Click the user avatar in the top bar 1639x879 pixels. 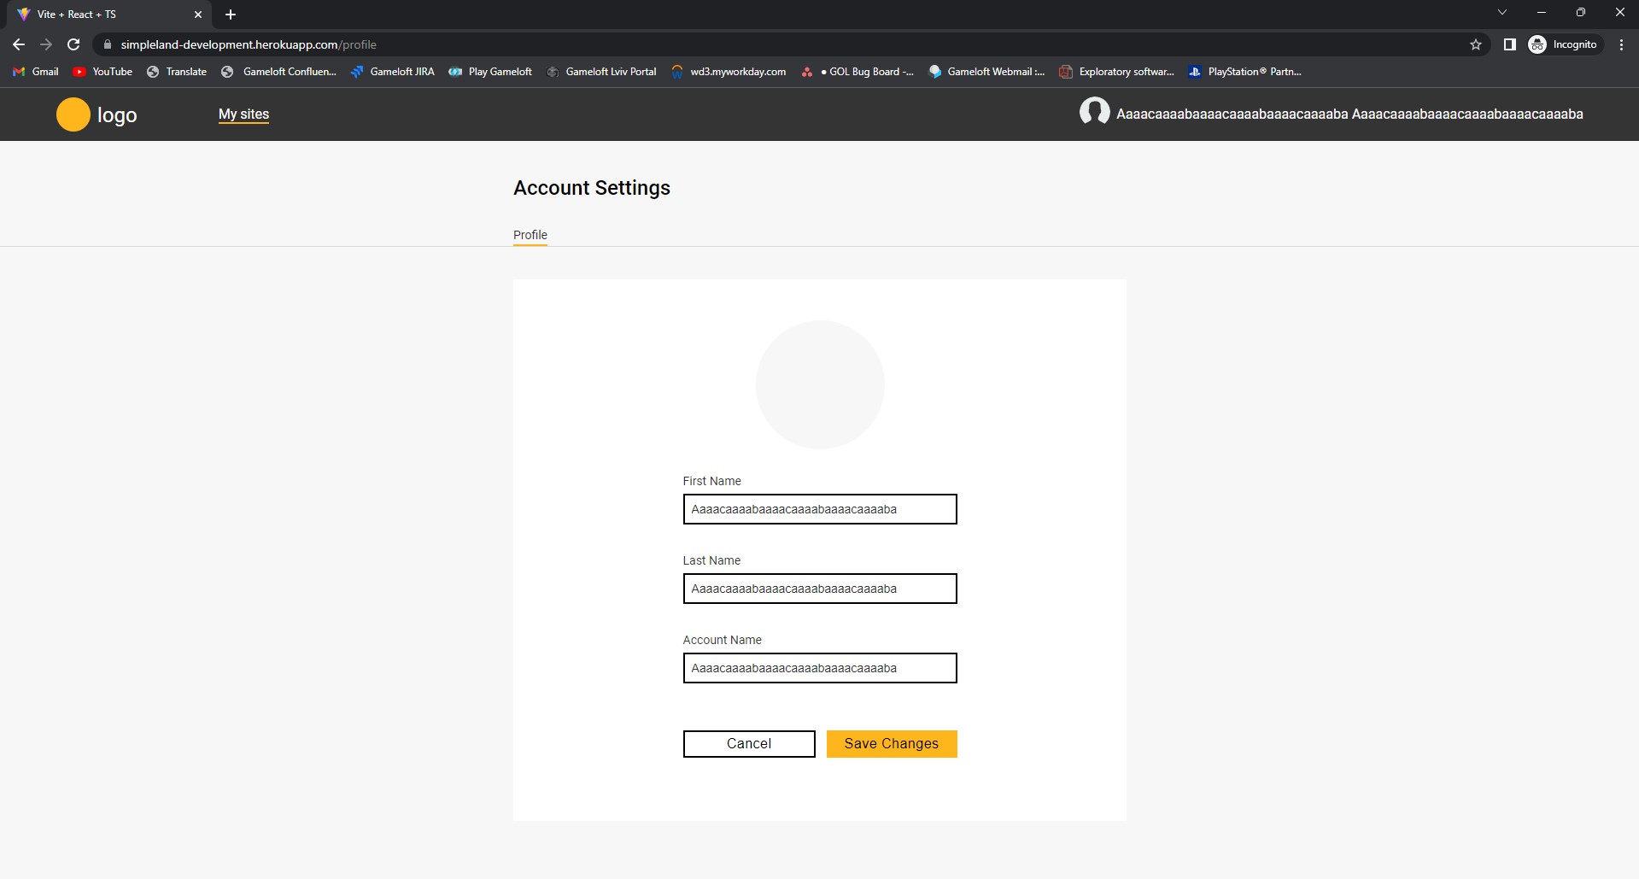point(1096,112)
